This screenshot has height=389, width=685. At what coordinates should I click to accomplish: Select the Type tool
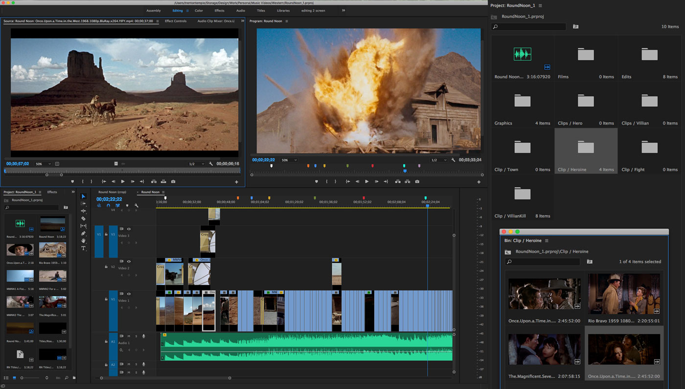click(83, 248)
